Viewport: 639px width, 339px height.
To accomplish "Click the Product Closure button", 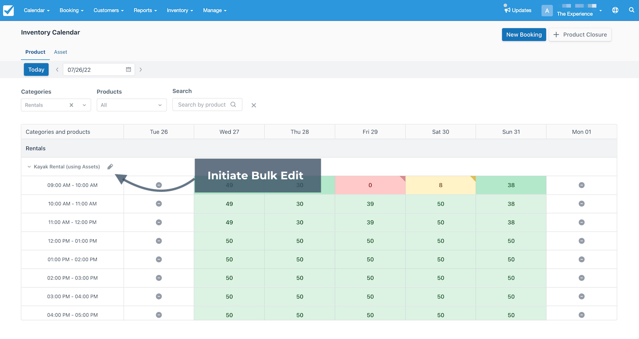I will click(x=580, y=34).
